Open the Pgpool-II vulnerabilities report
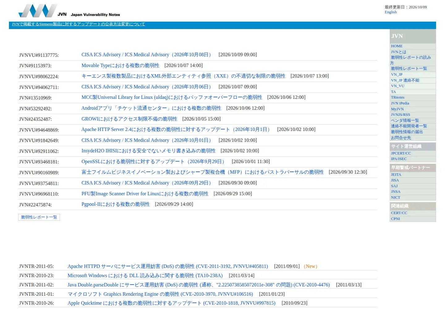Image resolution: width=445 pixels, height=309 pixels. [x=116, y=204]
